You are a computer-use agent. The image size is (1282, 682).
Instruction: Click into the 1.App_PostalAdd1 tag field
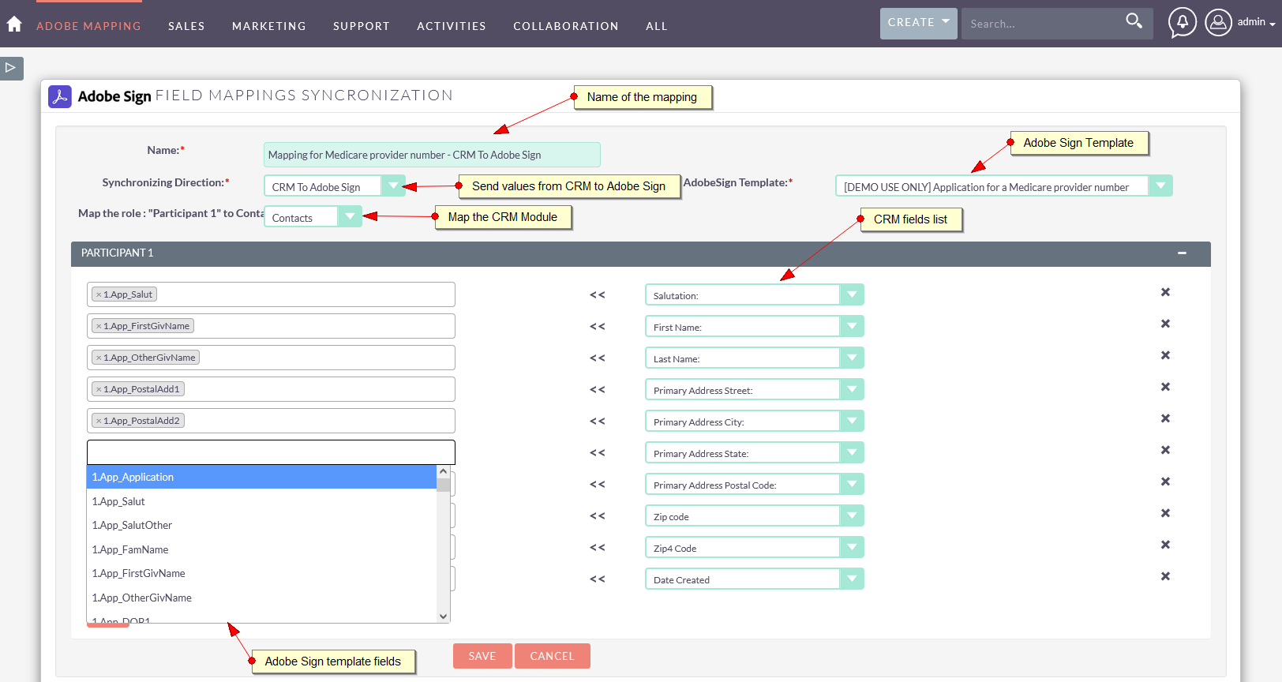(x=271, y=389)
